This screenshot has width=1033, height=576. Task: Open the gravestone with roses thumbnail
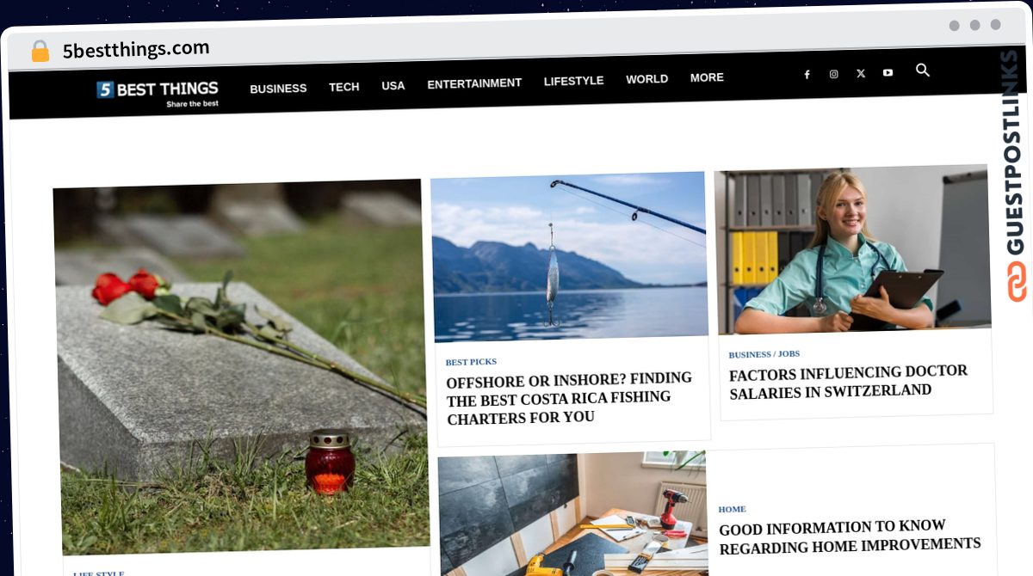[x=241, y=365]
